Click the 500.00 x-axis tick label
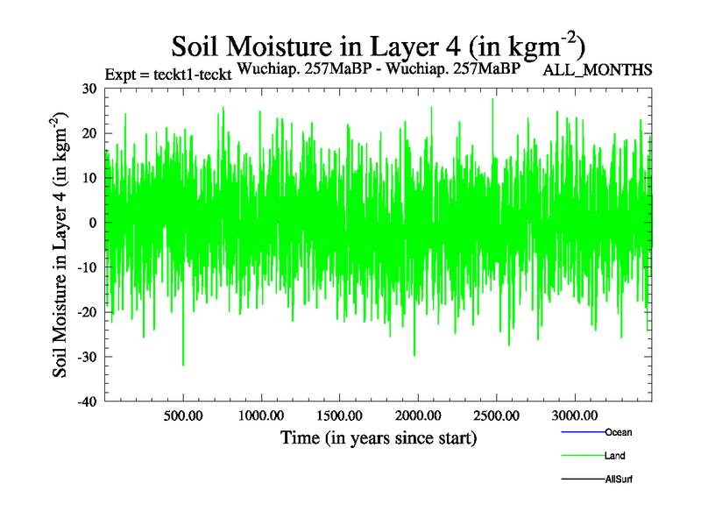Screen dimensions: 701x526 pos(182,415)
